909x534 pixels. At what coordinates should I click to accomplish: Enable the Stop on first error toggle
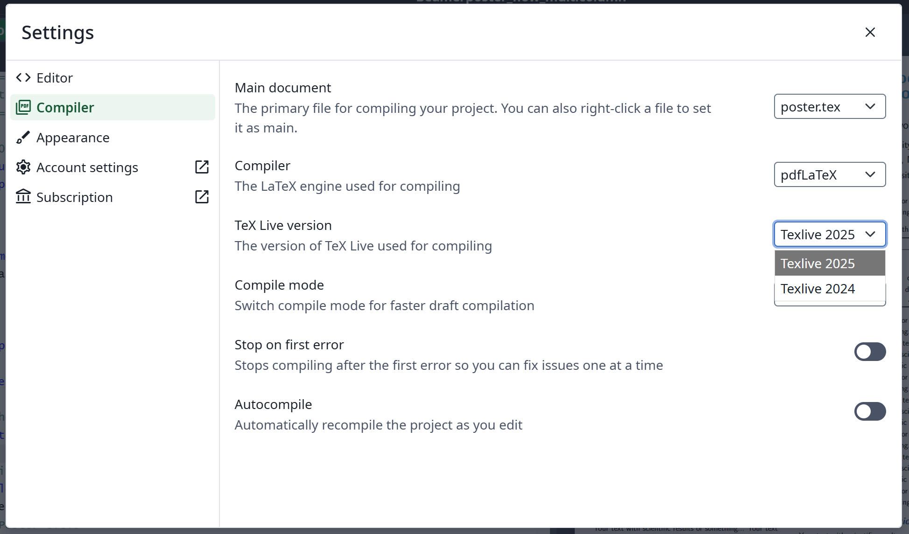[x=870, y=352]
